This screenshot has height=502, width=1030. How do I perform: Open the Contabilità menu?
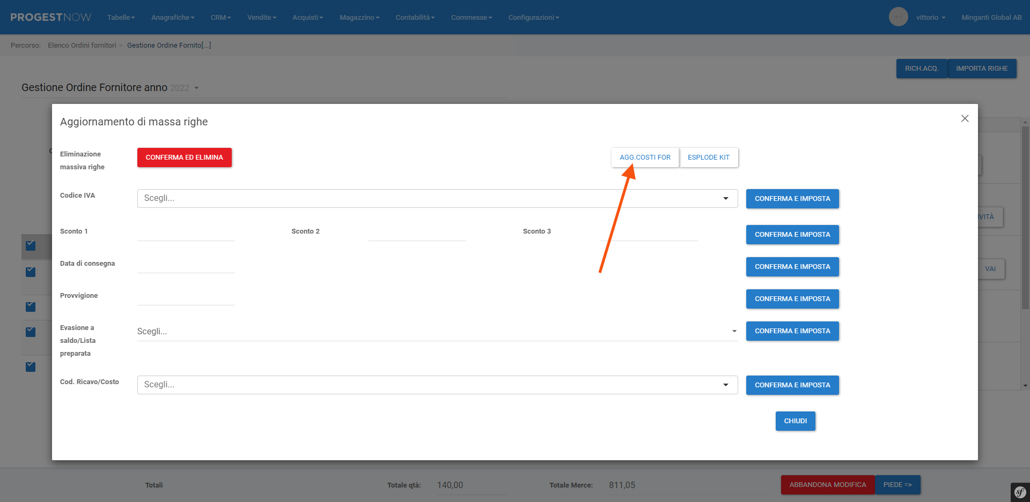coord(415,18)
